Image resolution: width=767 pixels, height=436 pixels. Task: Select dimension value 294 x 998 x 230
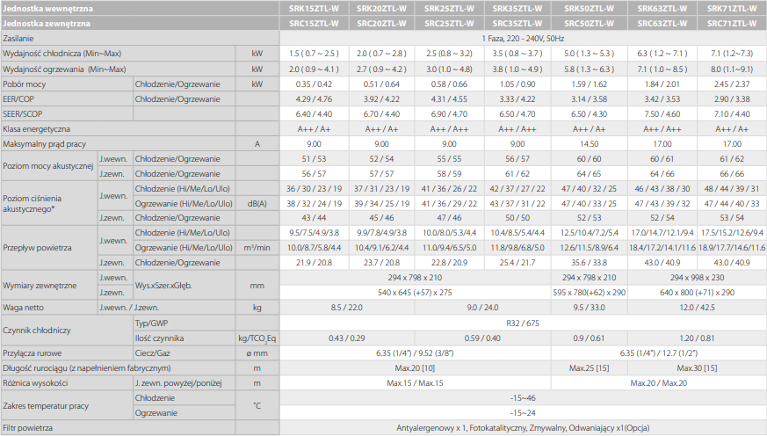697,278
